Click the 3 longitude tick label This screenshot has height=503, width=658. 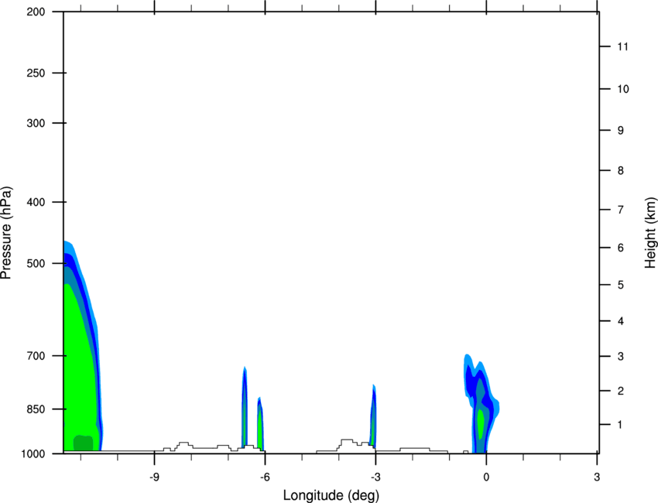click(597, 477)
